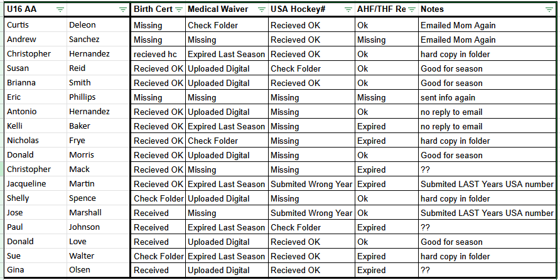Select Gina Olsen's "Uploaded Digital" waiver cell
560x280 pixels.
pyautogui.click(x=227, y=270)
